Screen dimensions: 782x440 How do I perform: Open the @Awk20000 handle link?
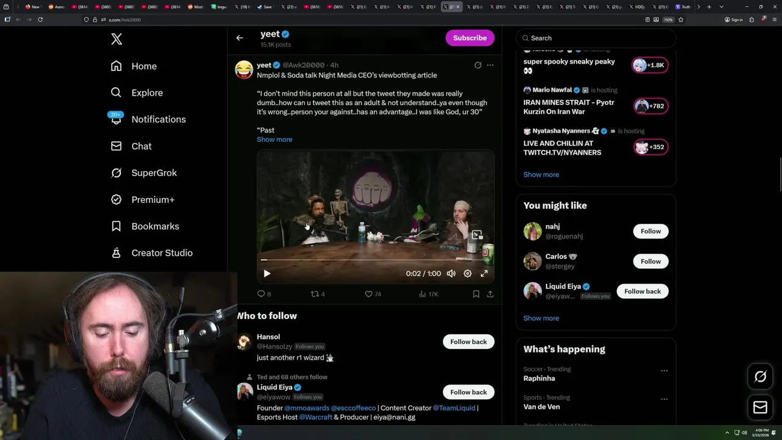(x=304, y=65)
